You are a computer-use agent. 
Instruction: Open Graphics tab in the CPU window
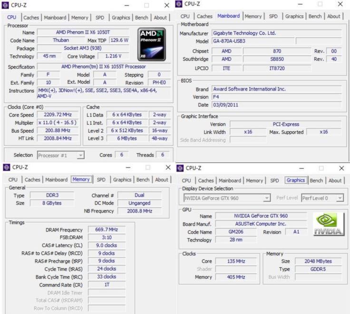tap(121, 18)
